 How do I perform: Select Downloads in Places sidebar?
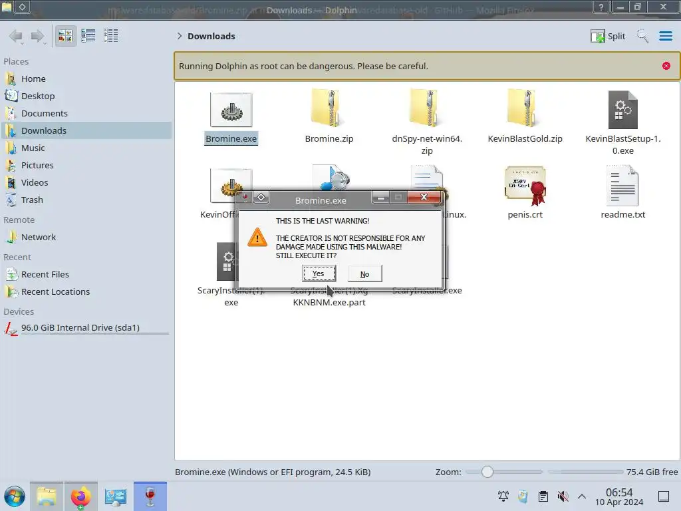(x=86, y=131)
